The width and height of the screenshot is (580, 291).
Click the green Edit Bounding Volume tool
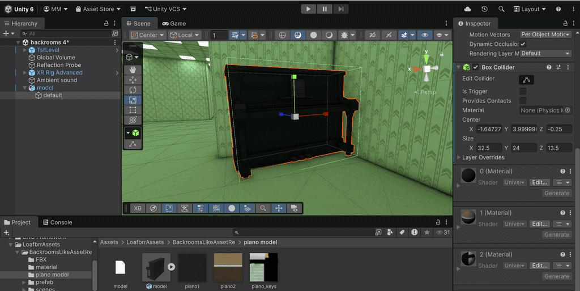click(x=135, y=132)
